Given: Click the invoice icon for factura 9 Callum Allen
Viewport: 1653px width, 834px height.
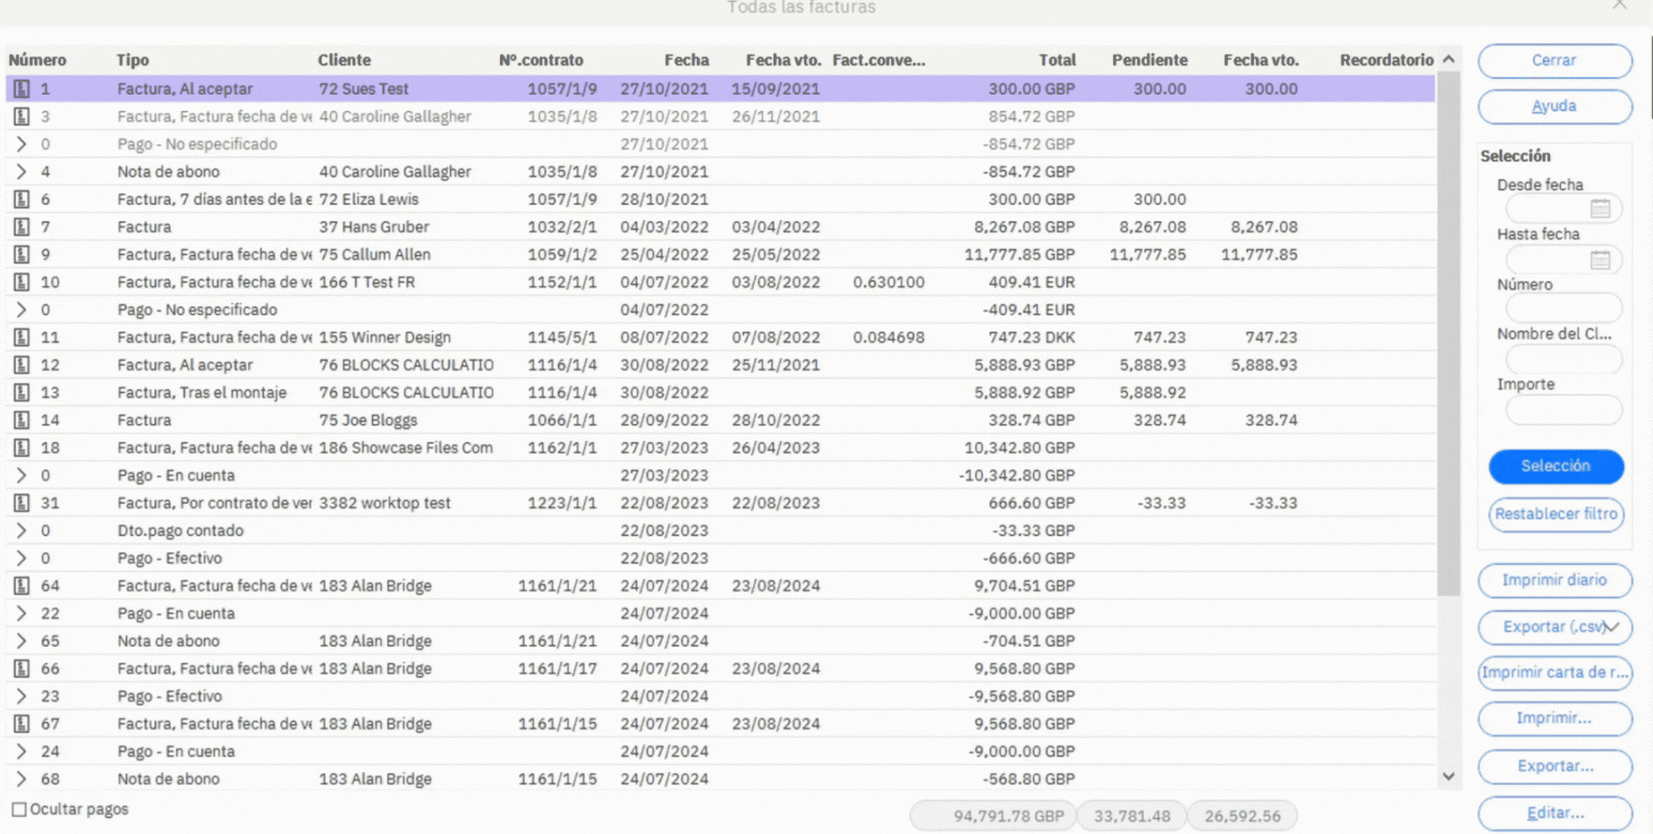Looking at the screenshot, I should coord(22,254).
